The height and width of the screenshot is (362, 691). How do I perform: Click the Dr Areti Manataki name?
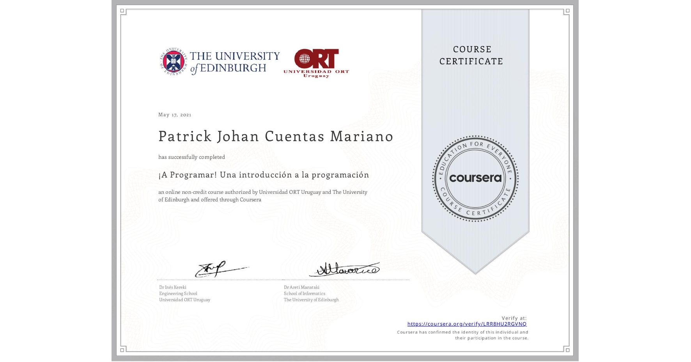(301, 287)
